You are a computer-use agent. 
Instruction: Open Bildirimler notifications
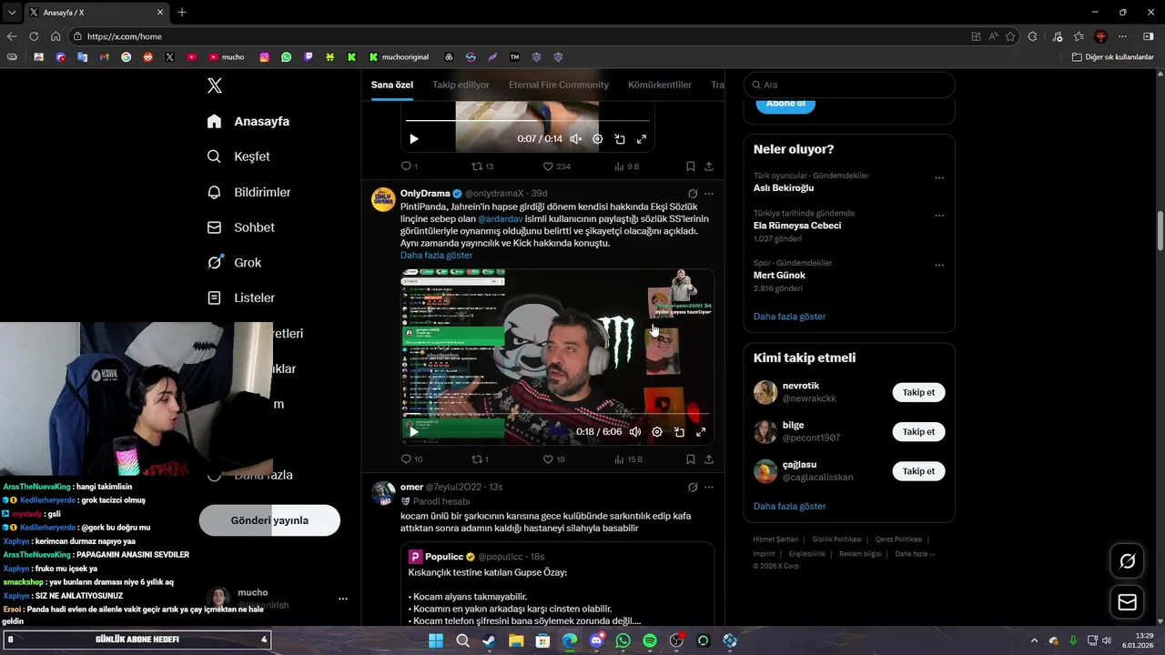coord(249,192)
